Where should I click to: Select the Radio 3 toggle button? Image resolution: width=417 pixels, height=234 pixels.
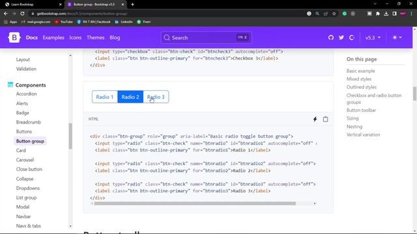[156, 97]
